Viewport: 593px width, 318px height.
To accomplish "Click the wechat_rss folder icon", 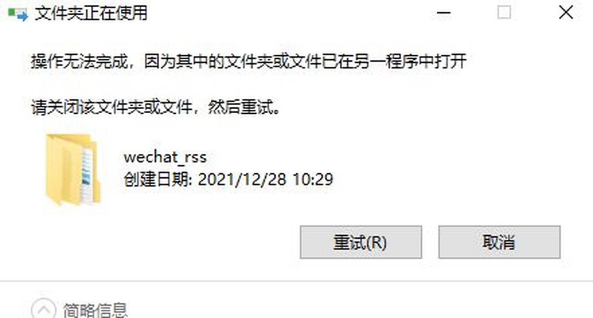I will [72, 170].
